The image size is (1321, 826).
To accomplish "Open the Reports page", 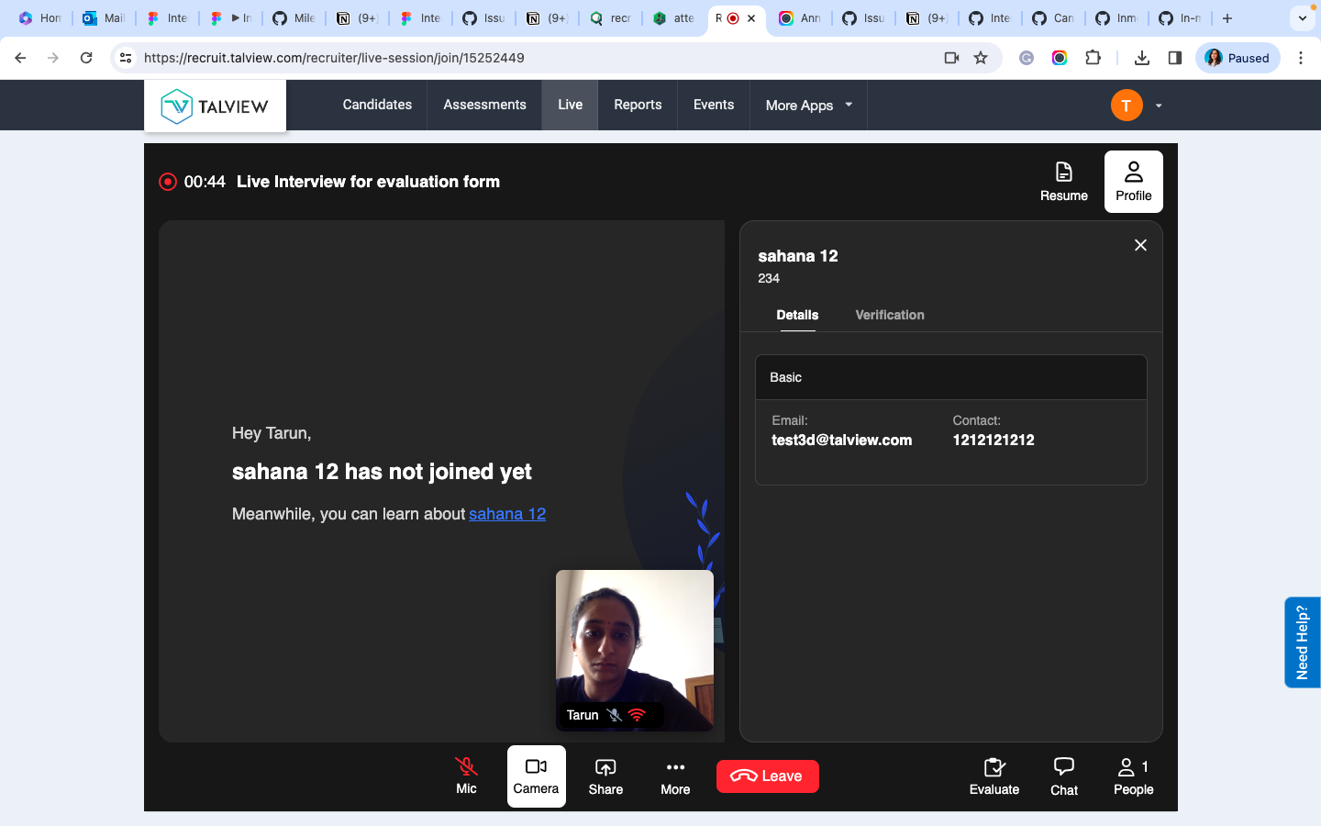I will (638, 105).
